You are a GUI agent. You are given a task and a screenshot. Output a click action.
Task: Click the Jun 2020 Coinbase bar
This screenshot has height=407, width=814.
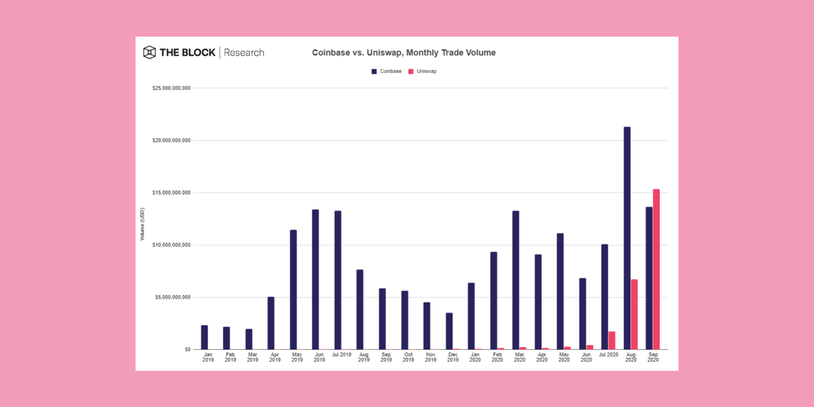tap(583, 314)
